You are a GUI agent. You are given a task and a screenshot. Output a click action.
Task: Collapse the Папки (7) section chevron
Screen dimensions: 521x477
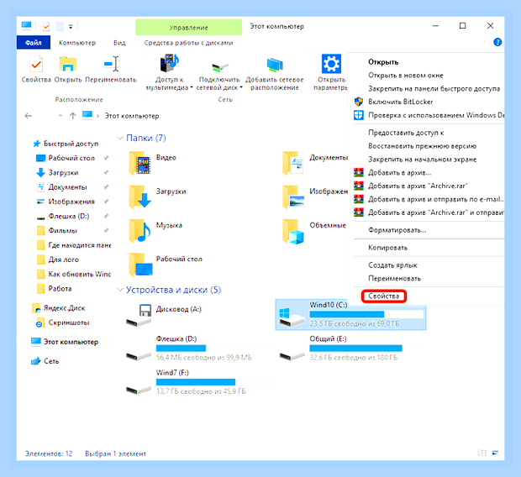coord(120,138)
